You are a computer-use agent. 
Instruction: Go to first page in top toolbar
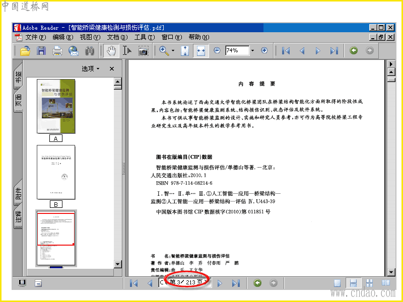click(x=286, y=51)
